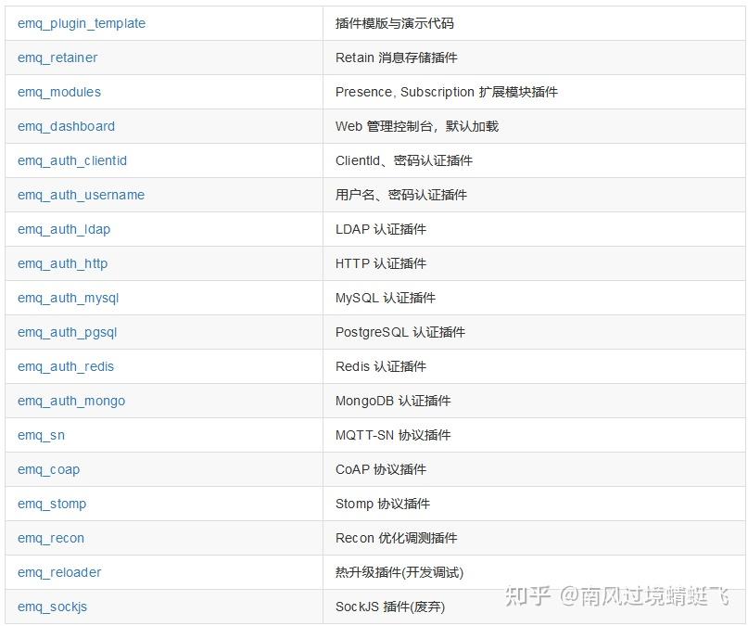Screen dimensions: 748x626
Task: Open the emq_plugin_template link
Action: [82, 23]
